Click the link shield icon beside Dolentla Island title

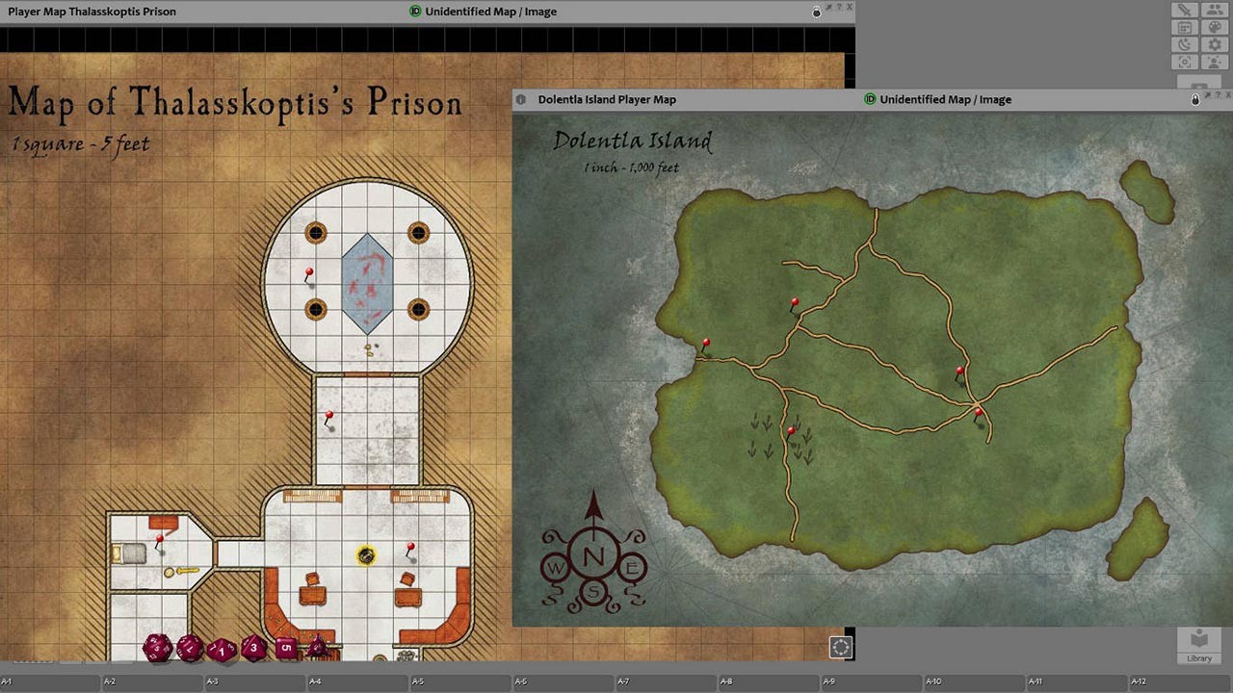[521, 99]
